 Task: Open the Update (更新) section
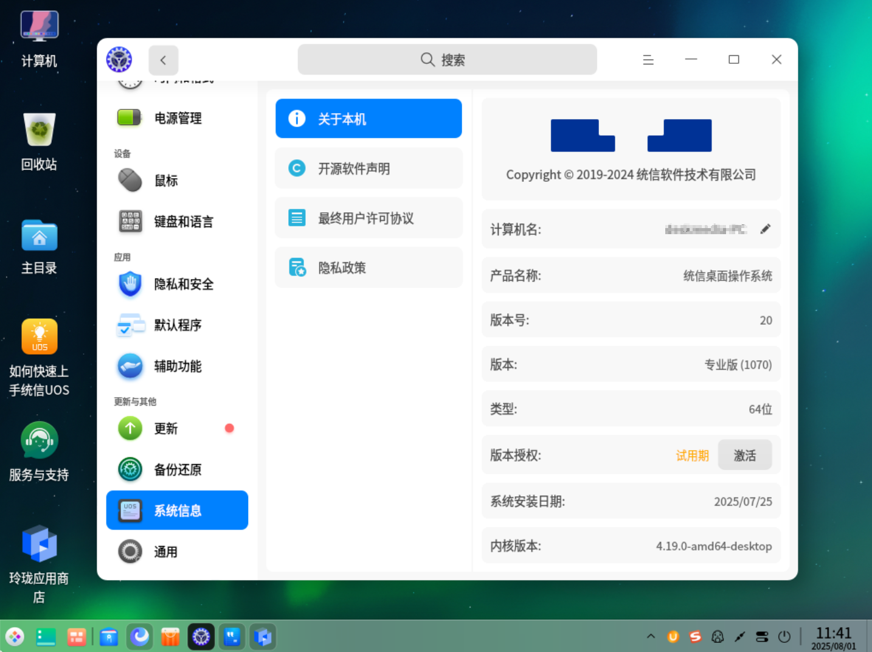(177, 428)
